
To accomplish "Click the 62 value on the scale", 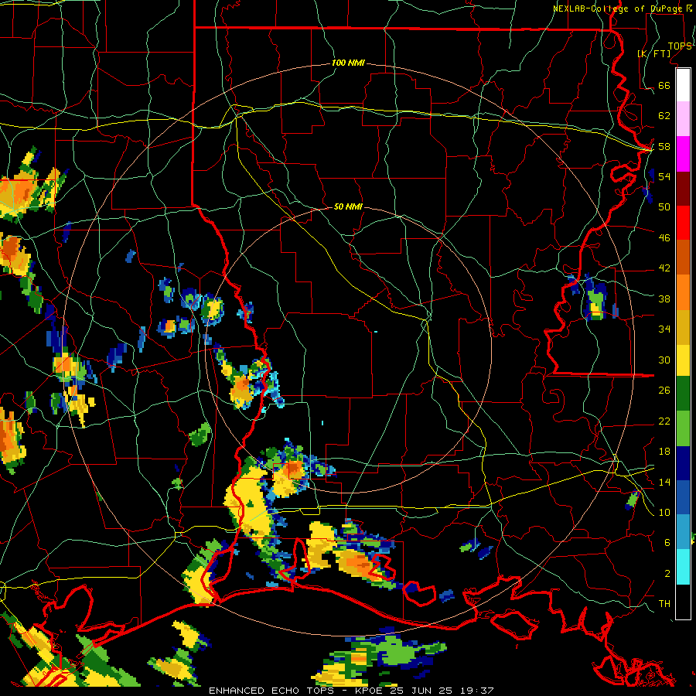I will (664, 116).
